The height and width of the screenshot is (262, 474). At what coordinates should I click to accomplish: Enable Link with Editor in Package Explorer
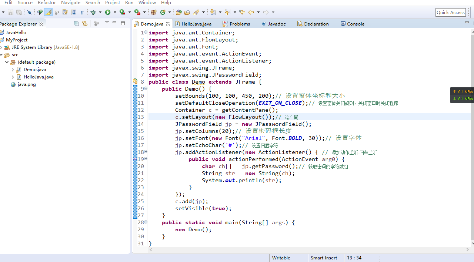85,24
